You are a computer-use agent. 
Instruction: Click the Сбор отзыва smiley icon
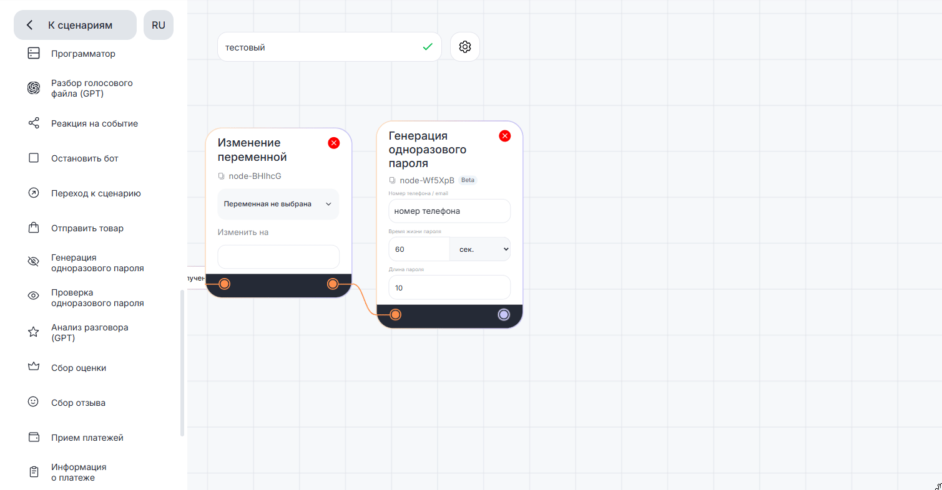pyautogui.click(x=34, y=403)
